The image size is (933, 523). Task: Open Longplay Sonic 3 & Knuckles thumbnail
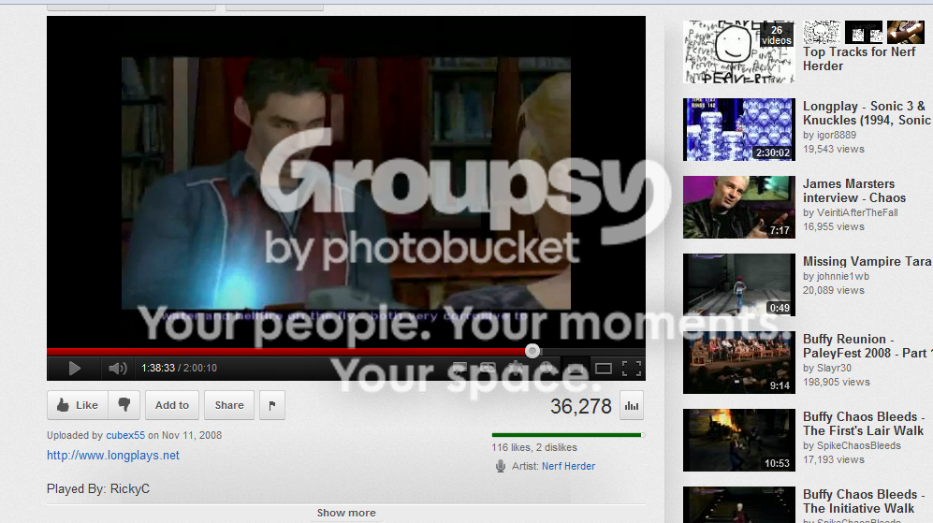(739, 130)
